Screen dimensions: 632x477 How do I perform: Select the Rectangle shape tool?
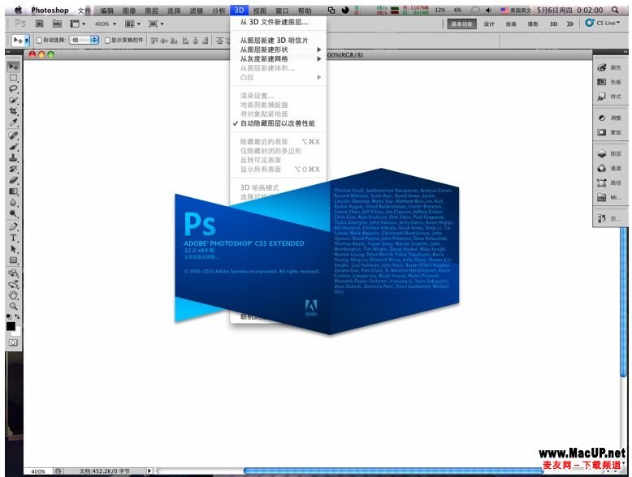coord(13,260)
